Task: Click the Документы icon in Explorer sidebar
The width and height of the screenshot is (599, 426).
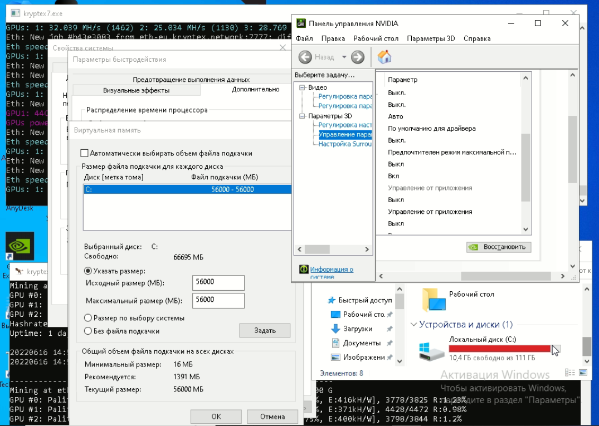Action: tap(335, 343)
